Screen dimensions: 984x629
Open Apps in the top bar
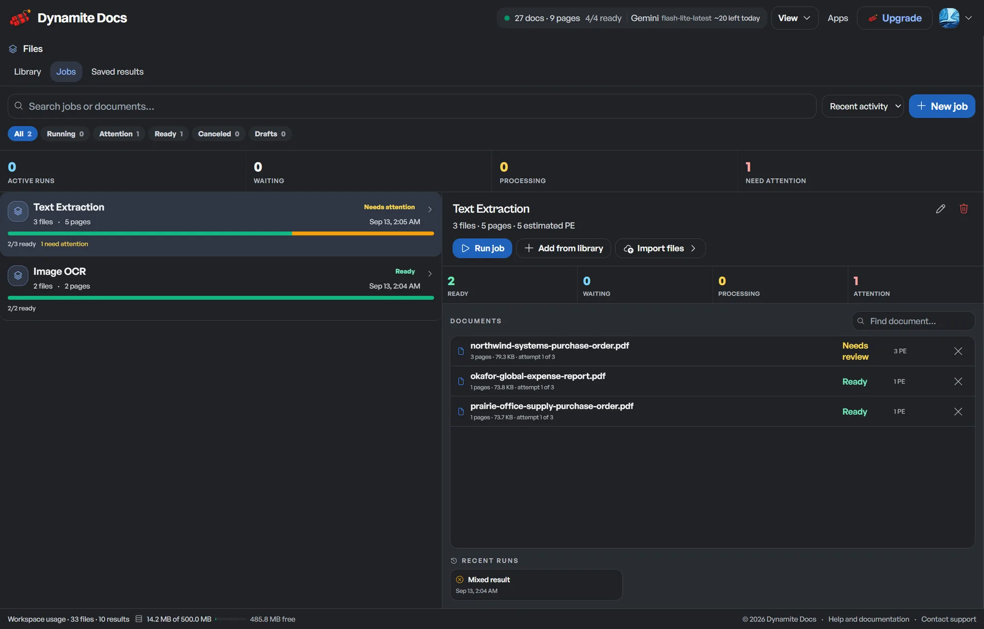point(837,18)
